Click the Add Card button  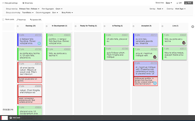coord(15,118)
